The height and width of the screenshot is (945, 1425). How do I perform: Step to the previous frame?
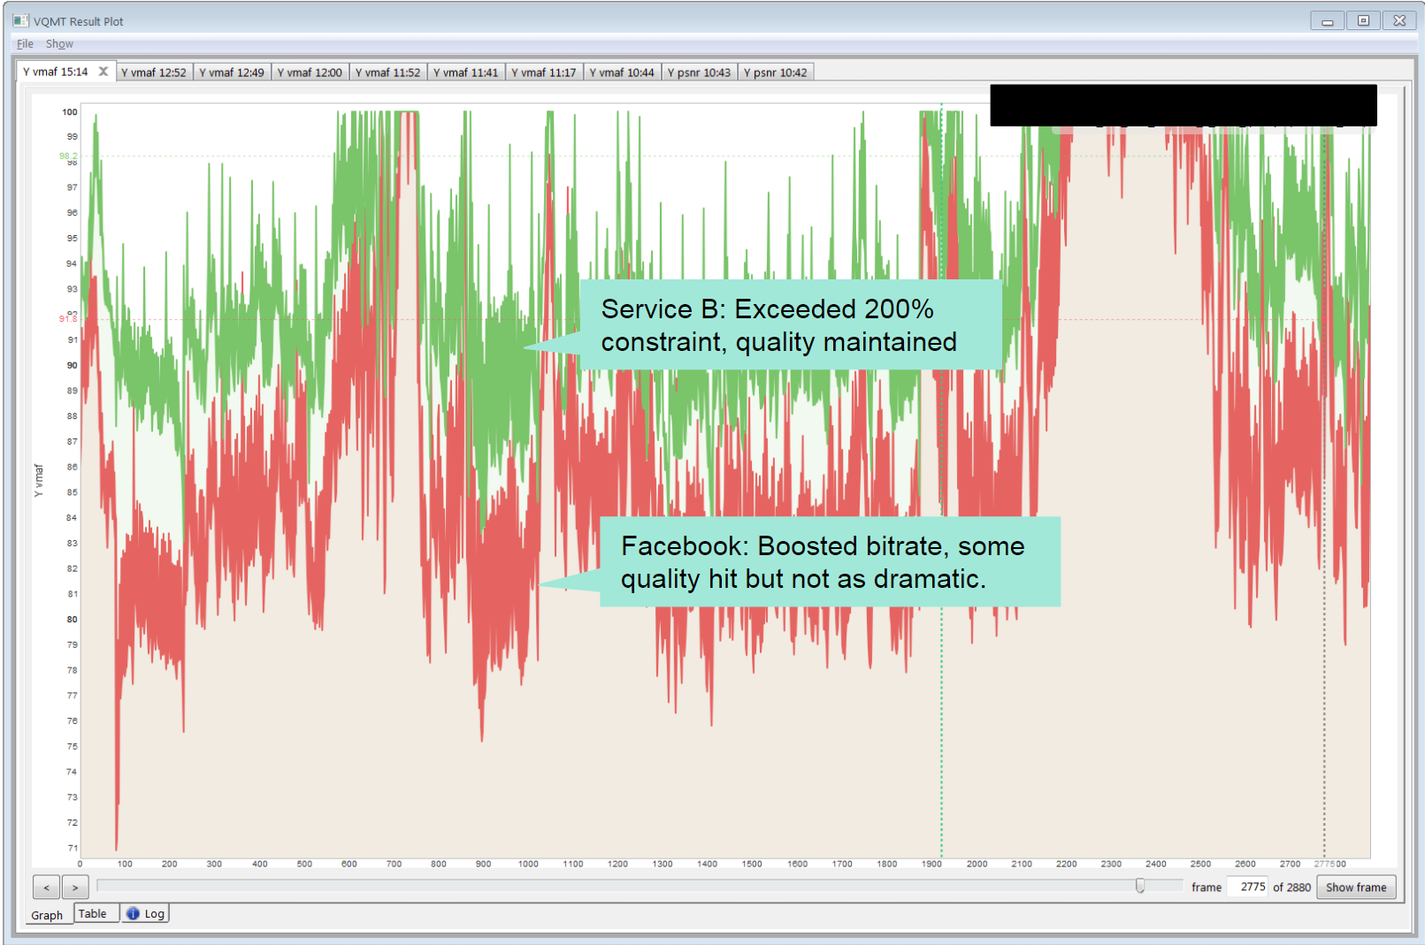coord(46,888)
